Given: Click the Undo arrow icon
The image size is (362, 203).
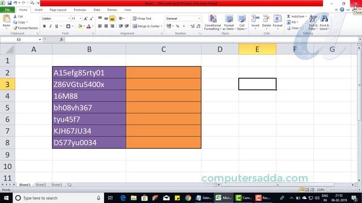Looking at the screenshot, I should (15, 3).
